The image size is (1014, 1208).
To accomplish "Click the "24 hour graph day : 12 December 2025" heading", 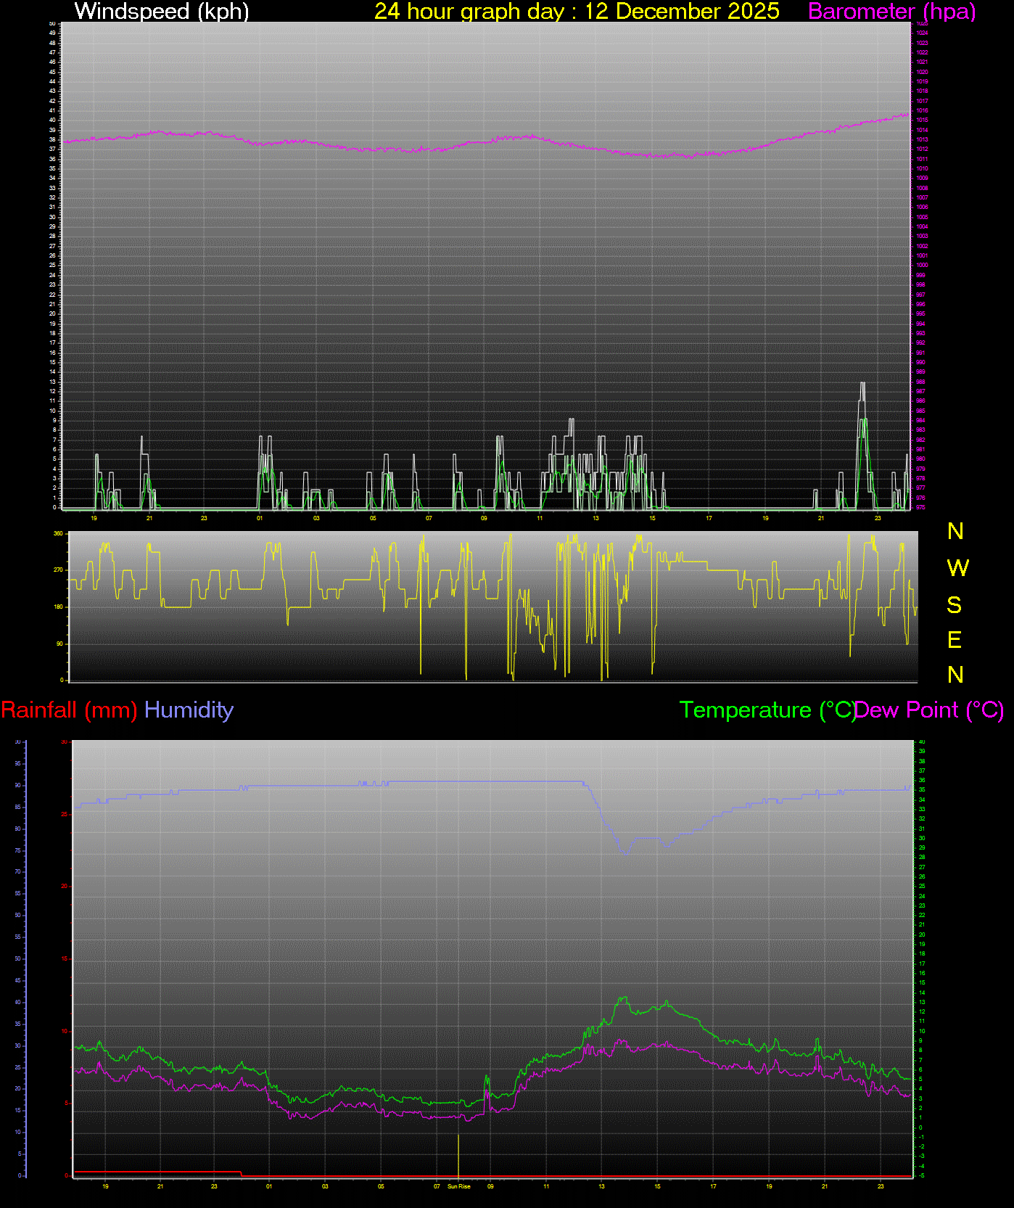I will point(577,11).
